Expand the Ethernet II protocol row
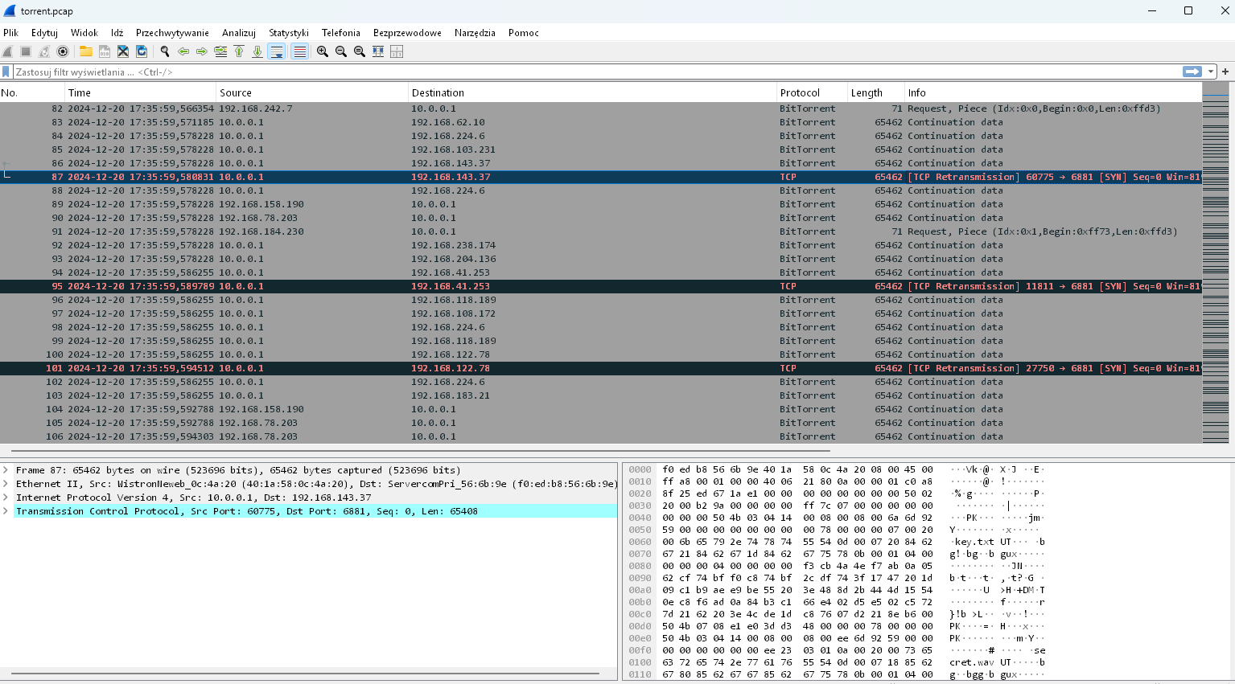 pos(6,484)
